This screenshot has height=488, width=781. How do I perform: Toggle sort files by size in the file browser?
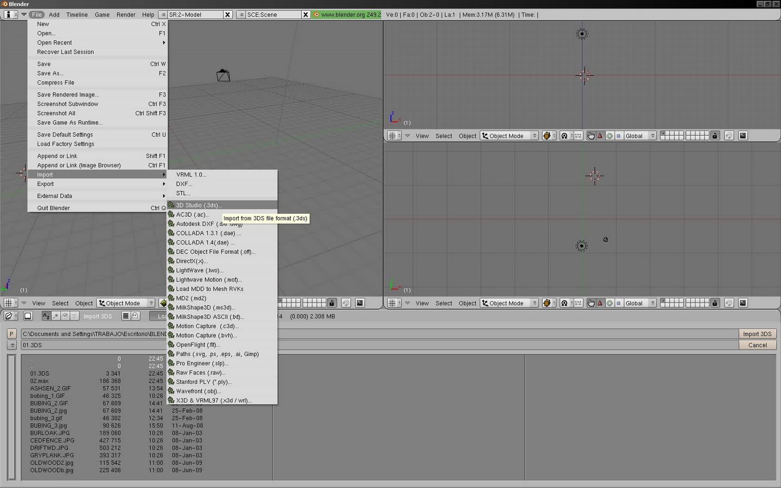74,316
